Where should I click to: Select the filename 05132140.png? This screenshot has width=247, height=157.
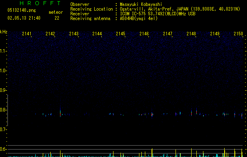click(x=22, y=10)
